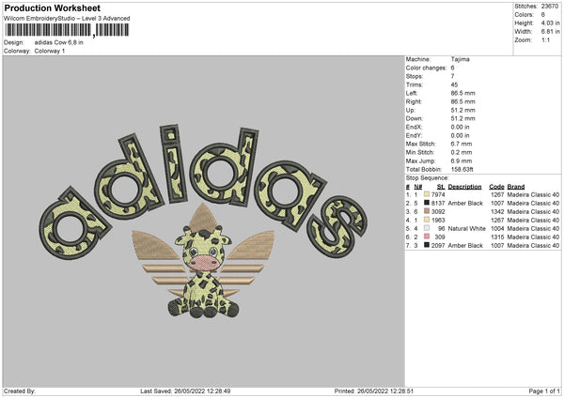Click the adidas cow embroidery design preview
Screen dimensions: 564x398
(204, 221)
